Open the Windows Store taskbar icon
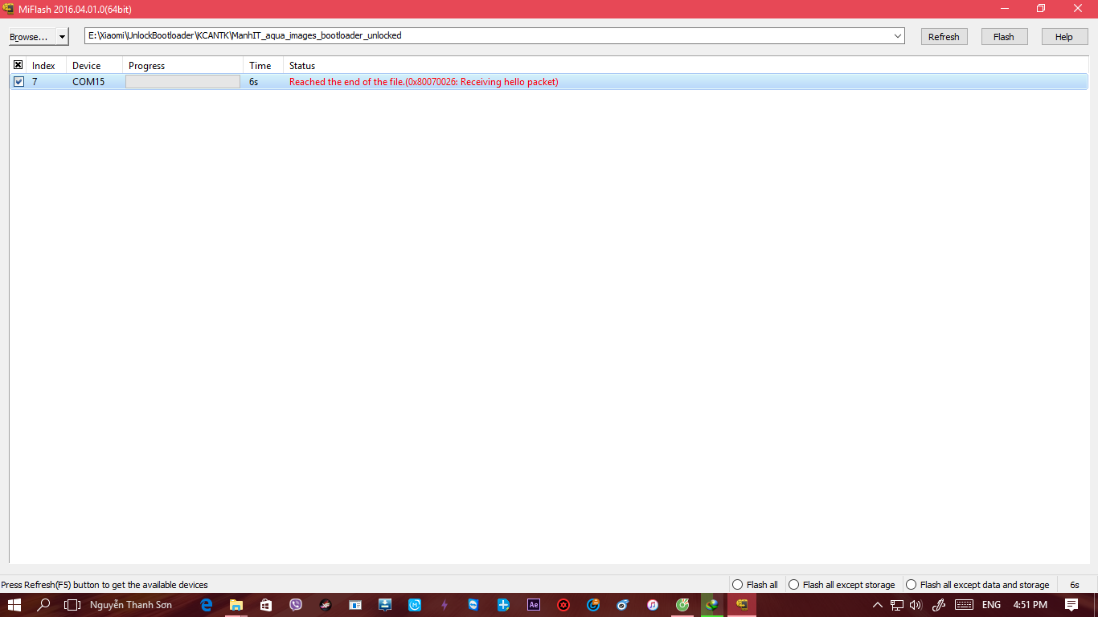This screenshot has height=617, width=1098. 266,605
